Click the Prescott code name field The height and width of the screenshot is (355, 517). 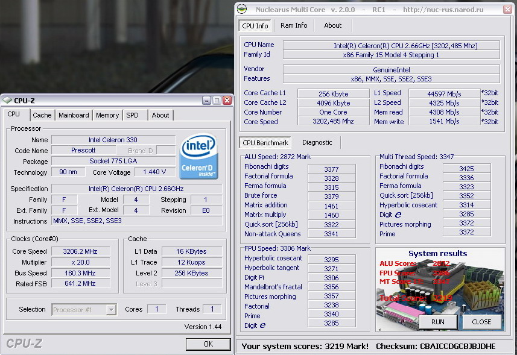click(x=83, y=150)
